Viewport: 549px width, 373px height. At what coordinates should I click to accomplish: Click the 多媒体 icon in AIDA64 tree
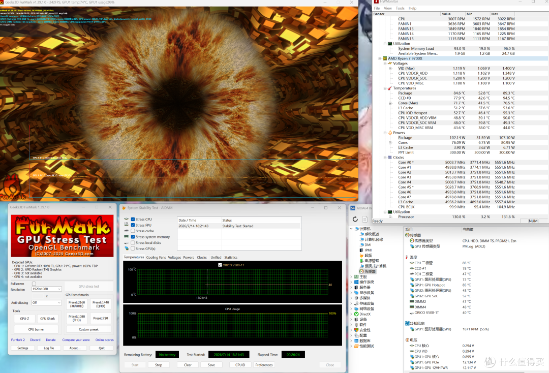[356, 298]
